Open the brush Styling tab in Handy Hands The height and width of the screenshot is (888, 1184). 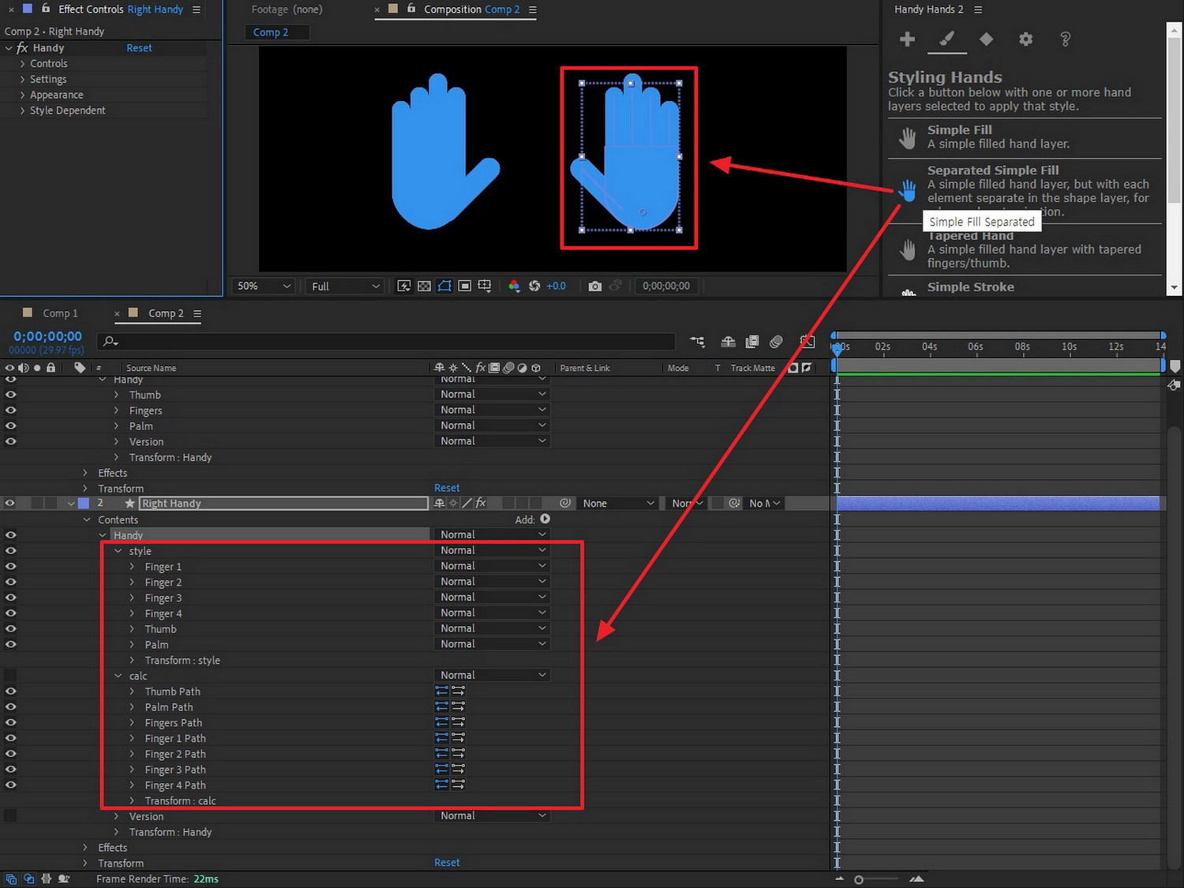click(x=947, y=39)
